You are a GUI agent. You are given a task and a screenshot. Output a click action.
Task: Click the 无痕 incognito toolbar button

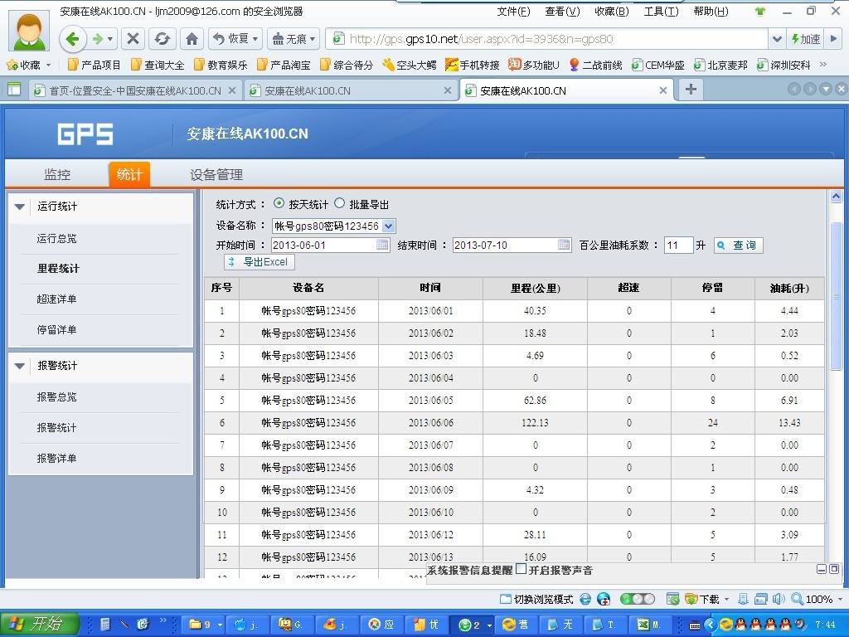pyautogui.click(x=293, y=39)
